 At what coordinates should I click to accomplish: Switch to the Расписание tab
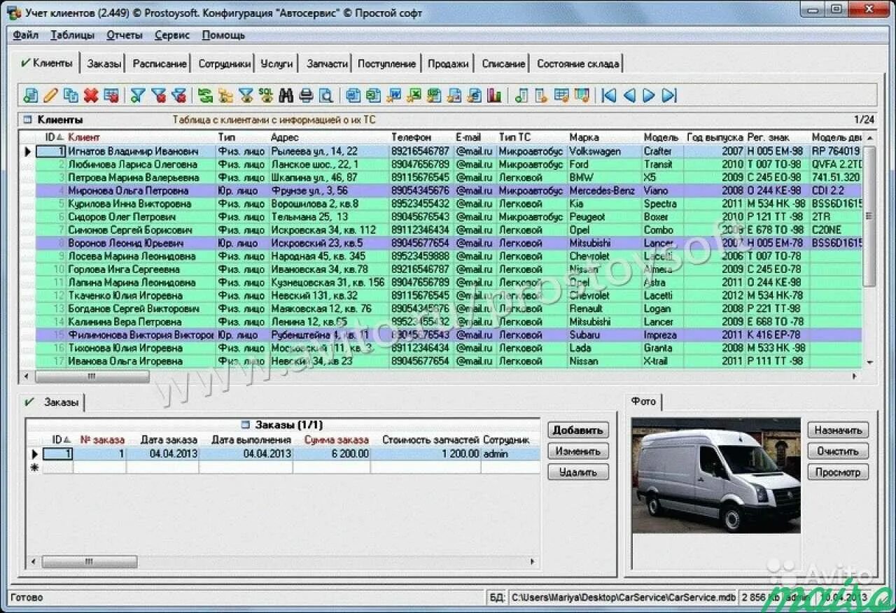click(x=160, y=64)
